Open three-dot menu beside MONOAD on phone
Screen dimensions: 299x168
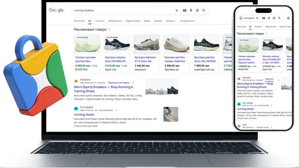tap(278, 80)
